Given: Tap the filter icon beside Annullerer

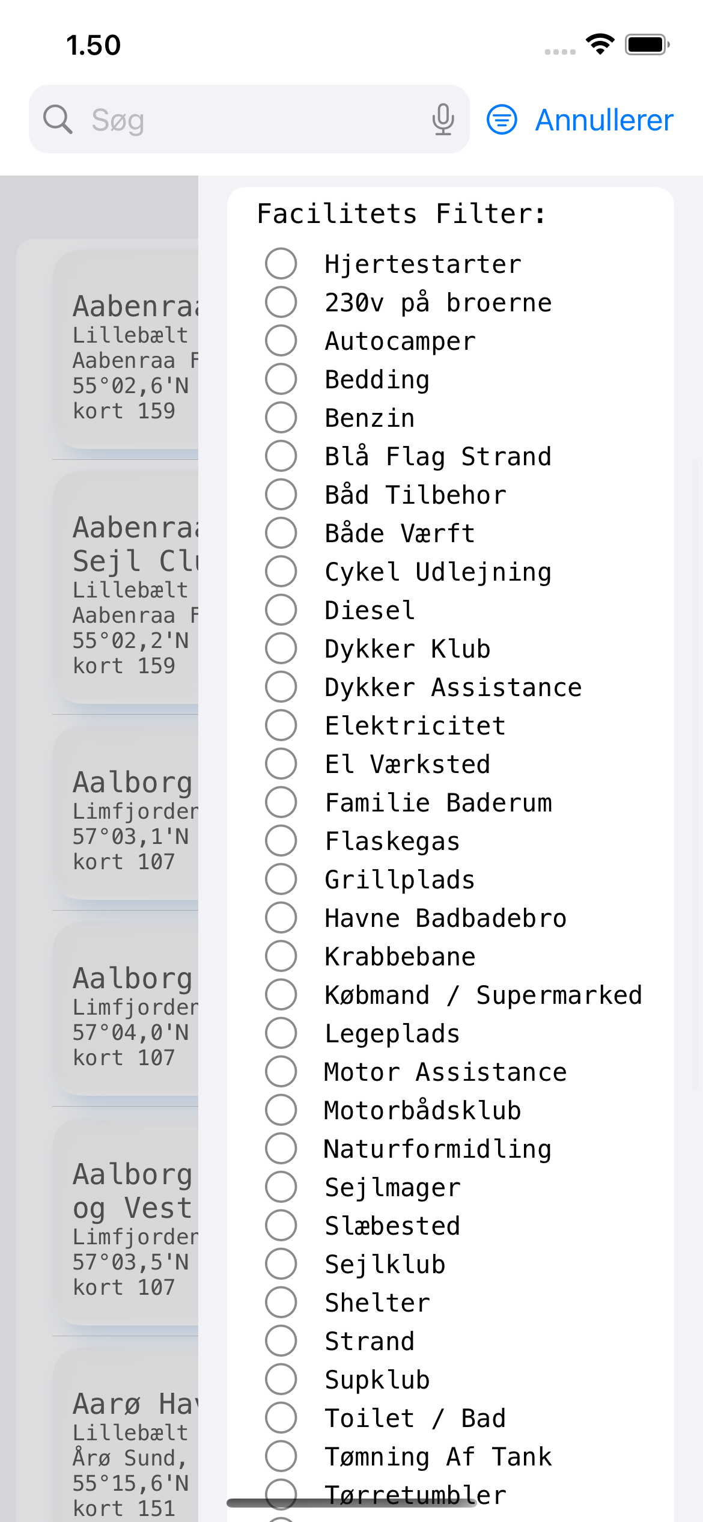Looking at the screenshot, I should [502, 120].
